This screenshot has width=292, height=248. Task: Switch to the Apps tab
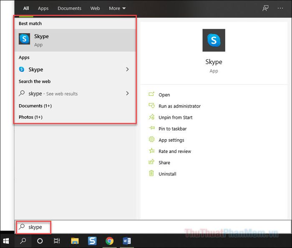[43, 8]
